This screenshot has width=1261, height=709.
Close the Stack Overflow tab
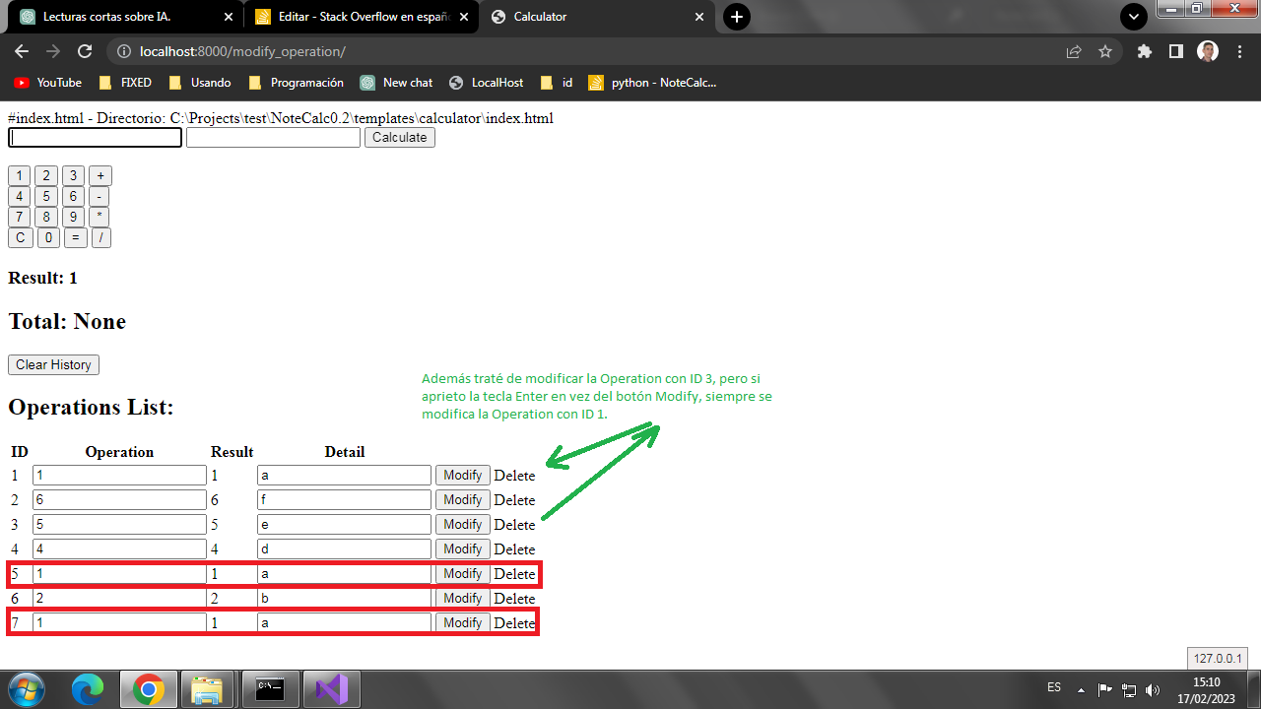tap(464, 17)
